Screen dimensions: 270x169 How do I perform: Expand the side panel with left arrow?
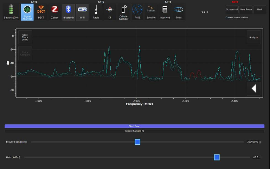click(x=253, y=89)
